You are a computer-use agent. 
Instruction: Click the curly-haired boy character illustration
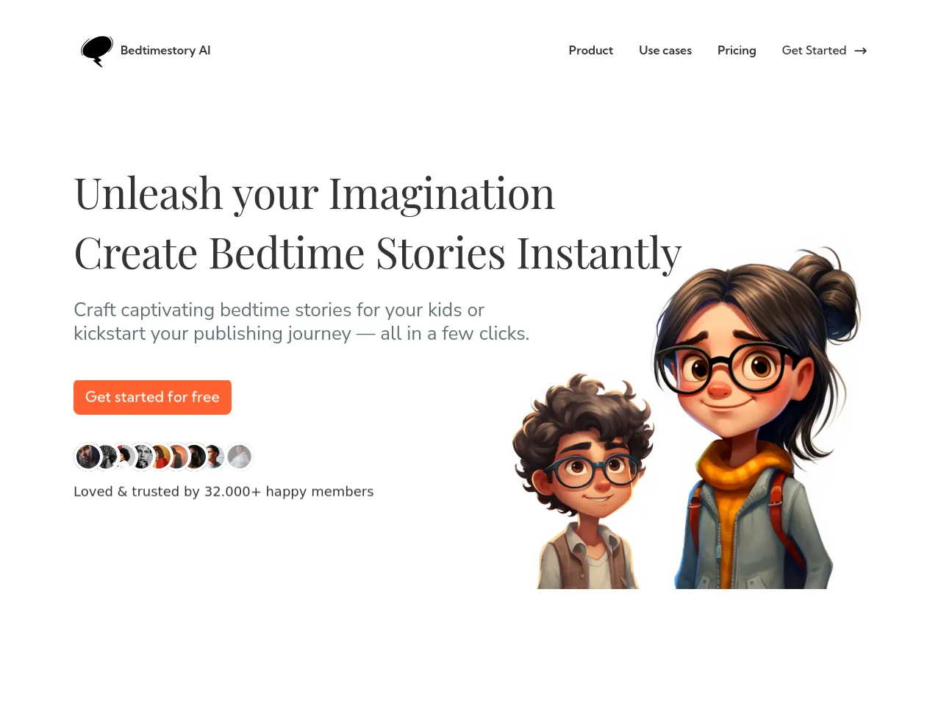[x=584, y=482]
